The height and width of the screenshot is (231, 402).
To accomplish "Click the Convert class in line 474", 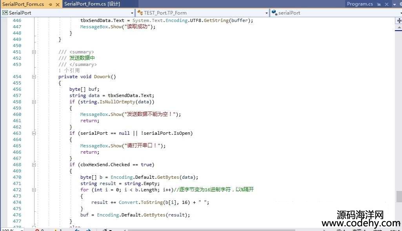I will (x=128, y=202).
